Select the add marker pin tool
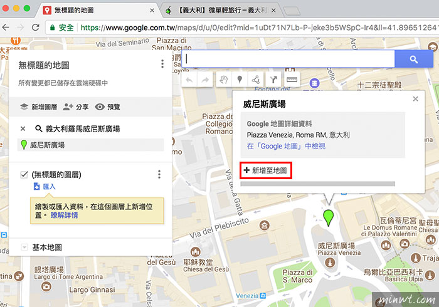This screenshot has width=439, height=307. (240, 80)
